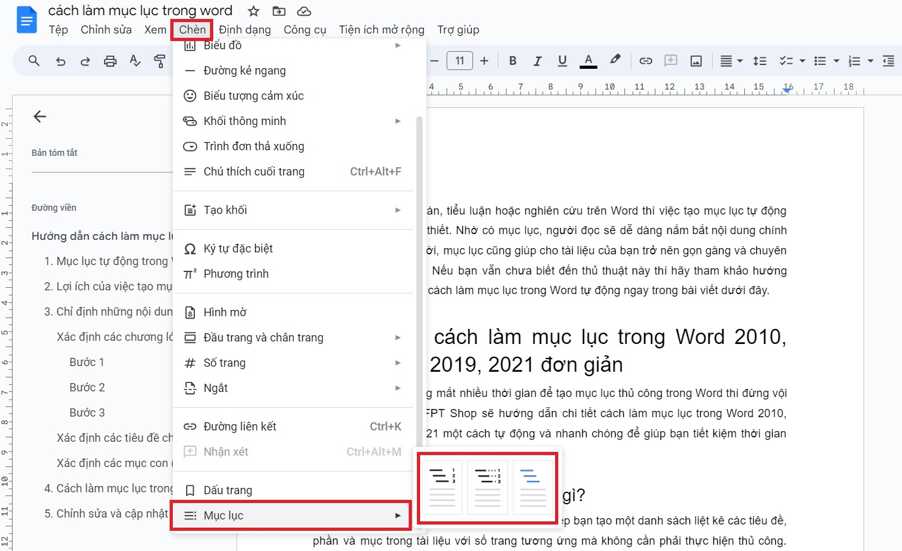Open the text color picker
Screen dimensions: 902x551
click(x=588, y=61)
